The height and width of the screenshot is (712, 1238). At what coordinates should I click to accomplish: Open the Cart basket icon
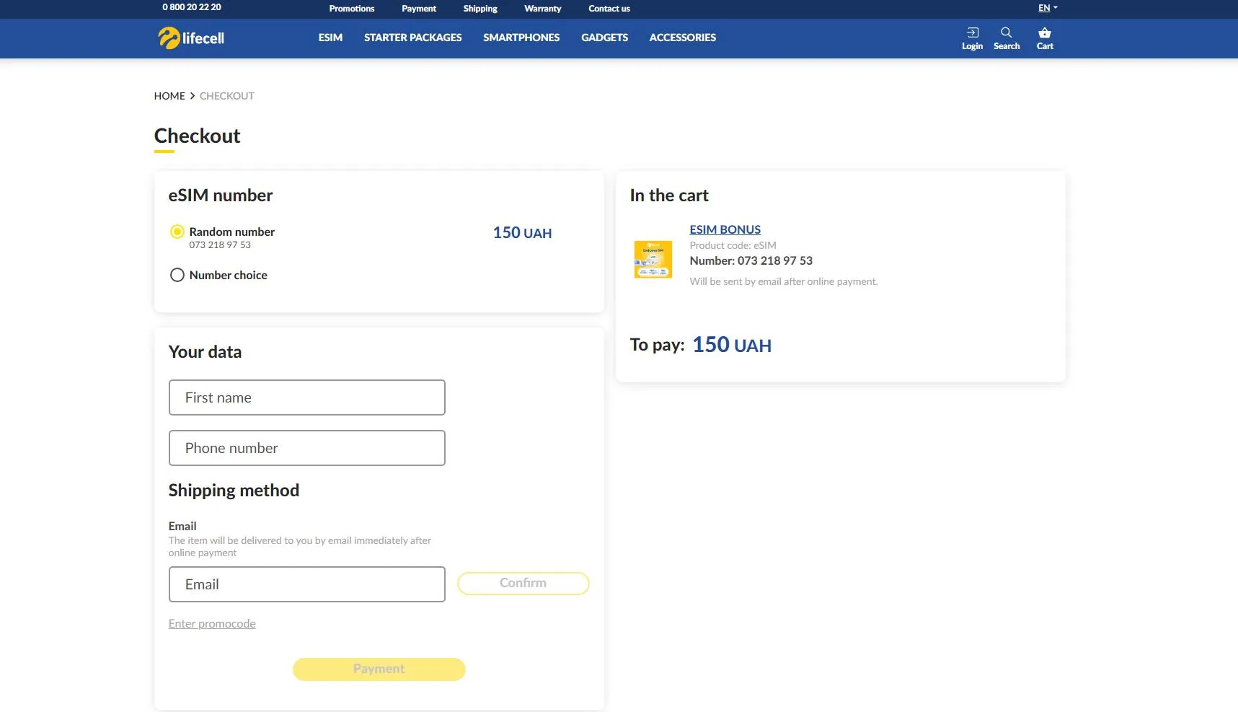(1044, 33)
